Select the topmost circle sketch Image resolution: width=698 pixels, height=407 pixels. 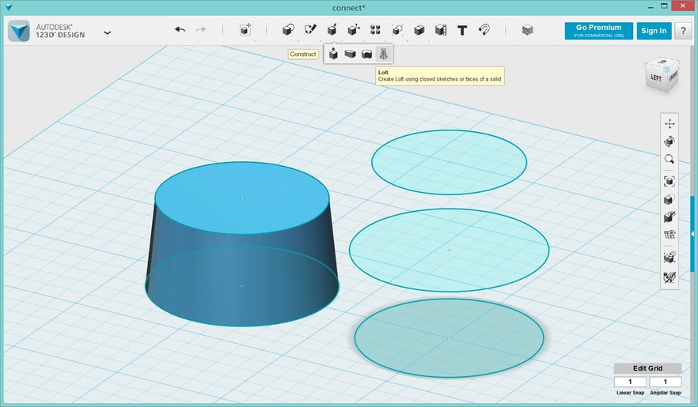(x=450, y=162)
